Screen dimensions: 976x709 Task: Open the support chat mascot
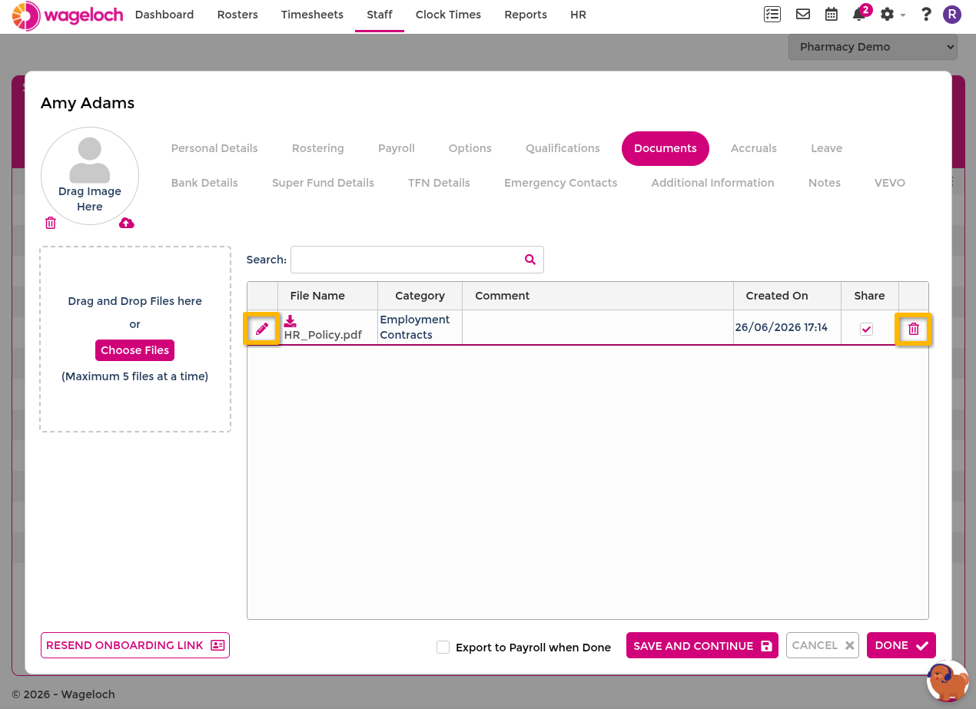point(948,681)
